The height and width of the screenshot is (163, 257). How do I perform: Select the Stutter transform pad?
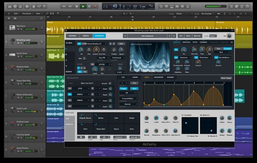[101, 118]
